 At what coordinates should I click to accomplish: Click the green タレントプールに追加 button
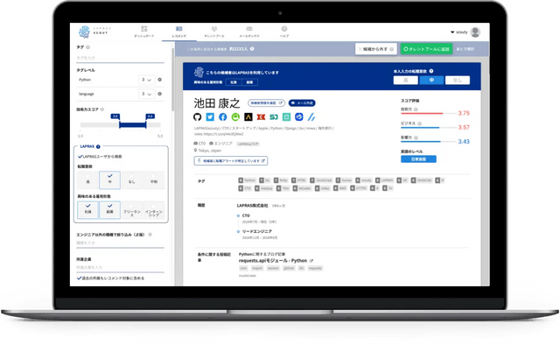(426, 49)
